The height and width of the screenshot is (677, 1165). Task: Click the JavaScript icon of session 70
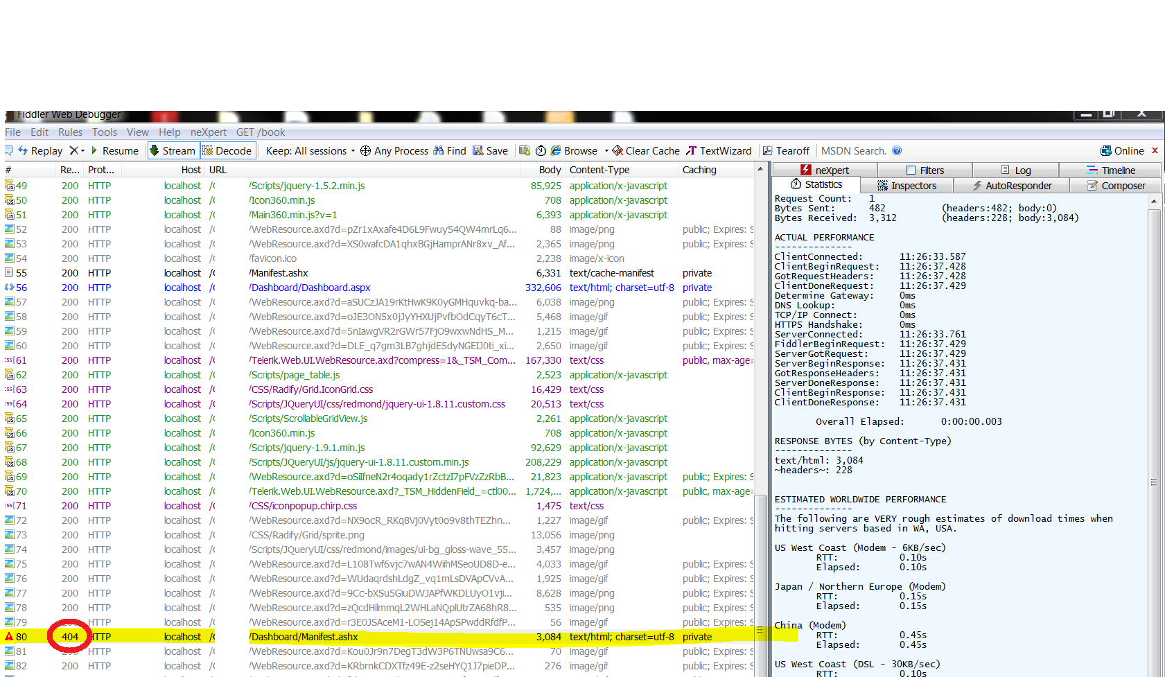tap(10, 491)
